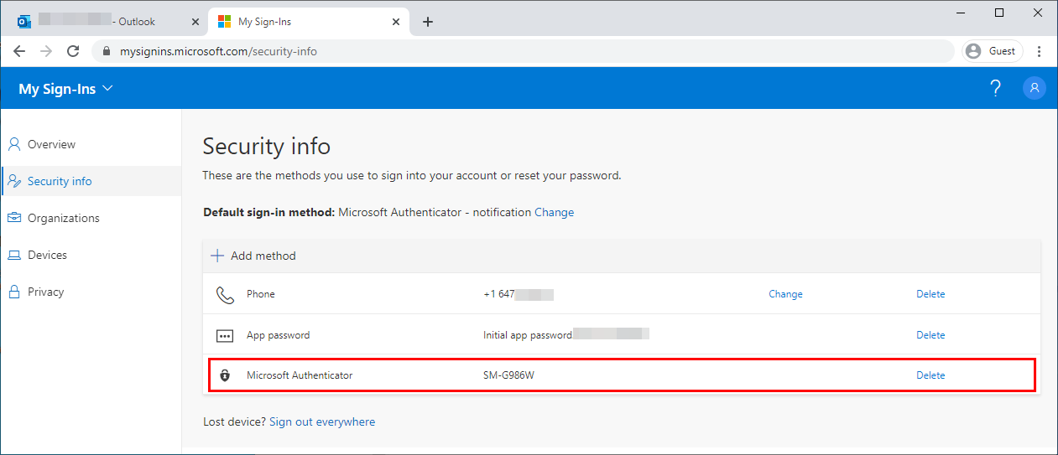The width and height of the screenshot is (1058, 455).
Task: Click the Security info person-key icon
Action: (x=14, y=181)
